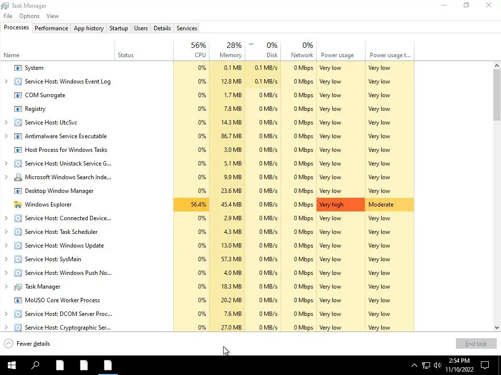The width and height of the screenshot is (501, 375).
Task: Expand the Task Manager process row
Action: 6,287
